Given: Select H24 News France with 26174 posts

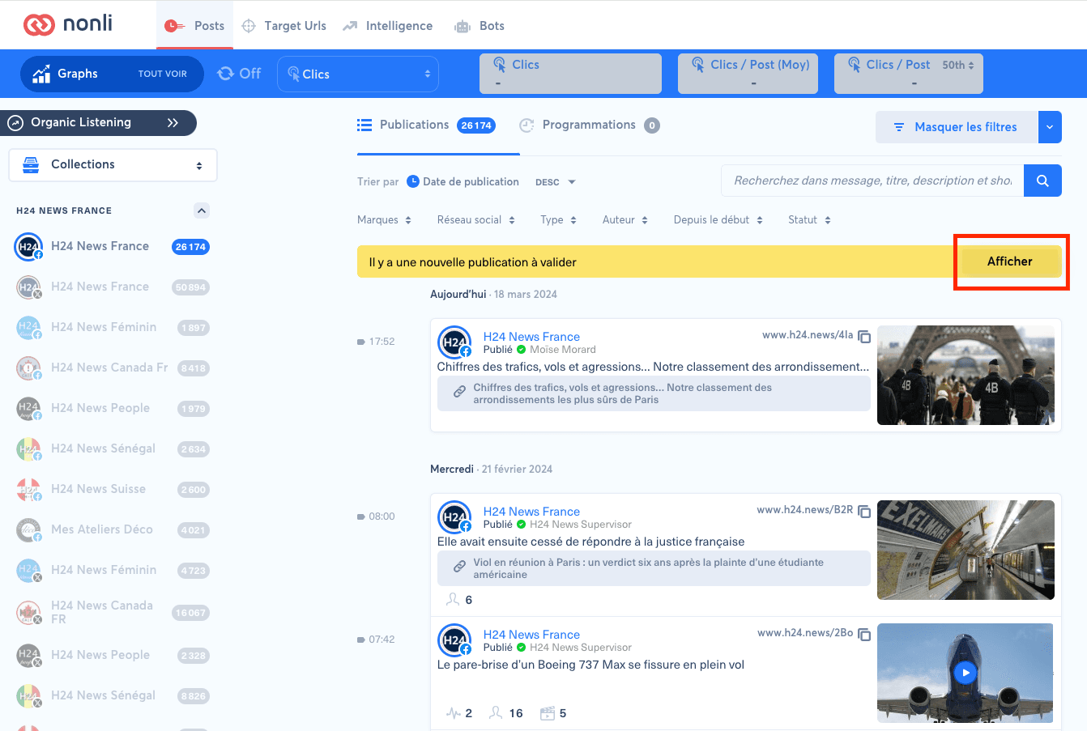Looking at the screenshot, I should [x=113, y=246].
